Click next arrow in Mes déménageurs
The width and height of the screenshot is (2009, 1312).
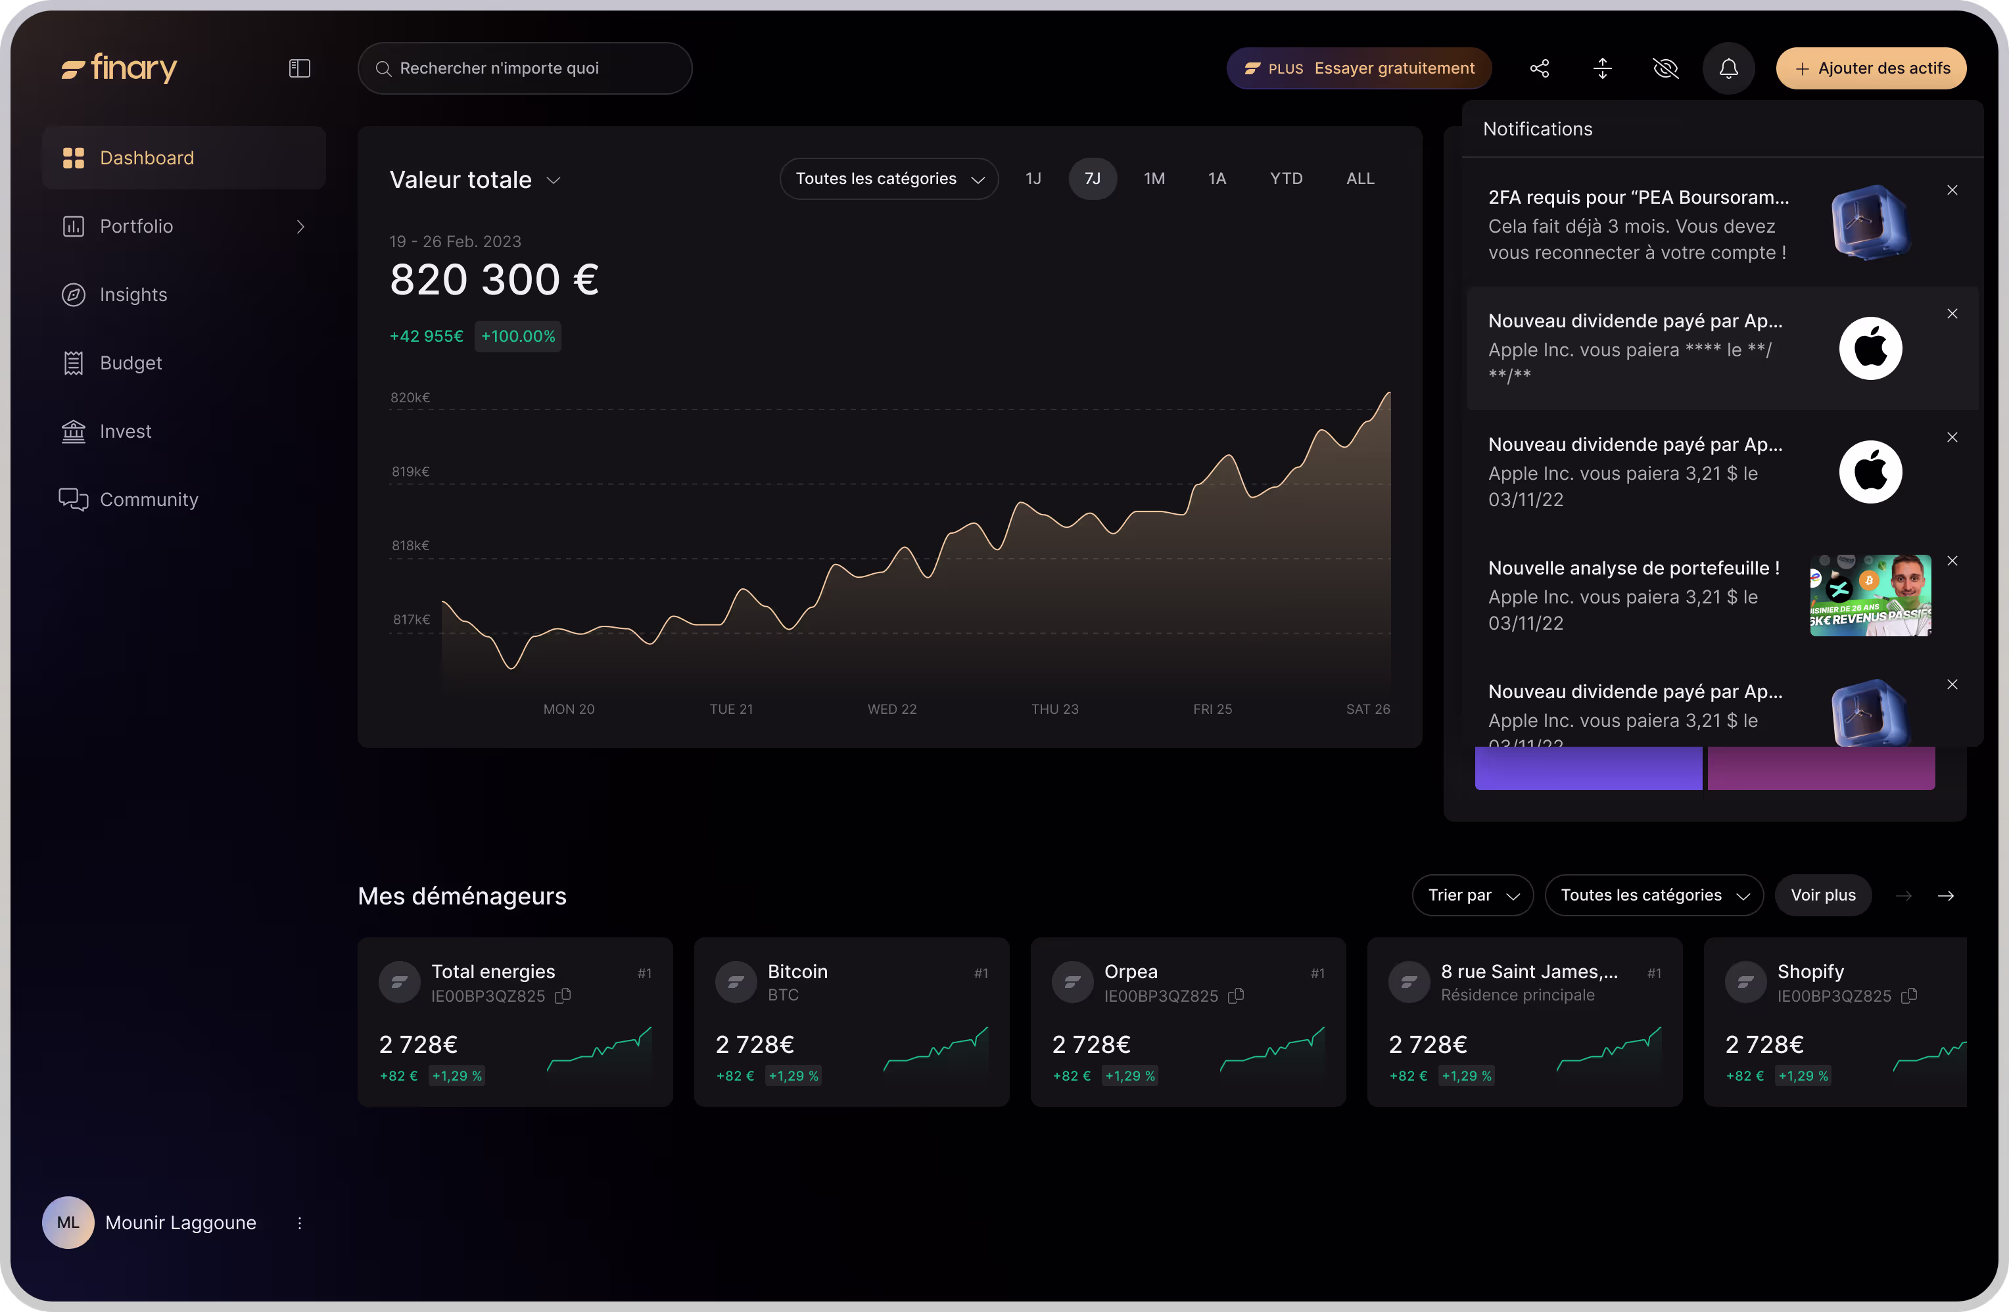[1946, 896]
